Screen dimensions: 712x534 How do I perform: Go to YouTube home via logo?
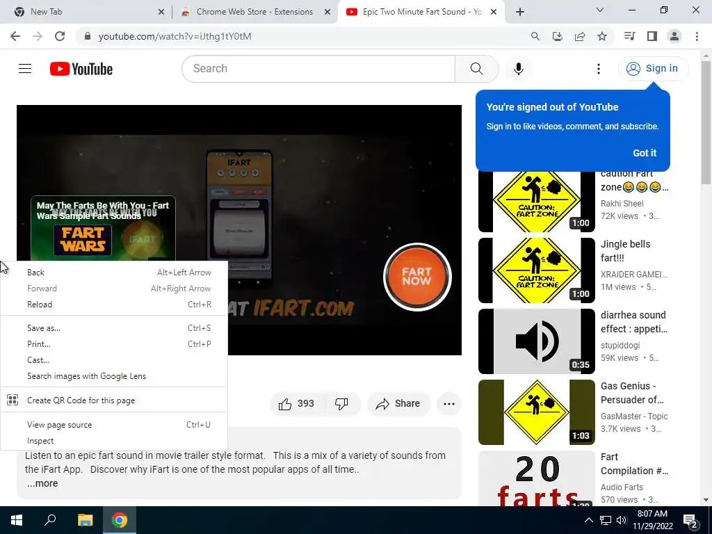[81, 69]
